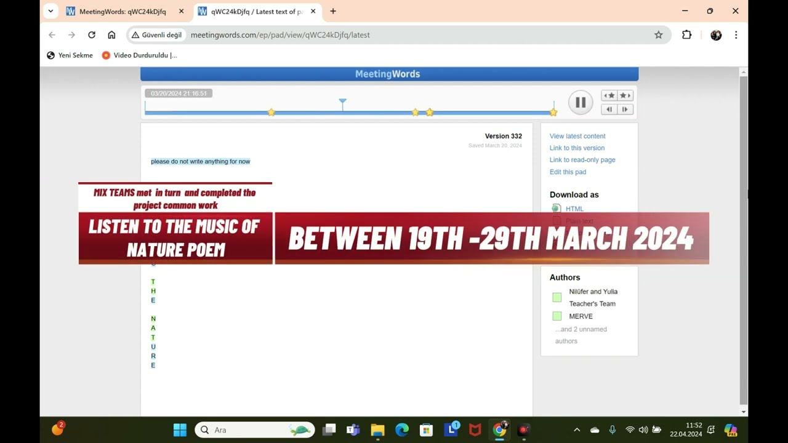This screenshot has height=443, width=788.
Task: Launch Microsoft Teams from taskbar
Action: [353, 430]
